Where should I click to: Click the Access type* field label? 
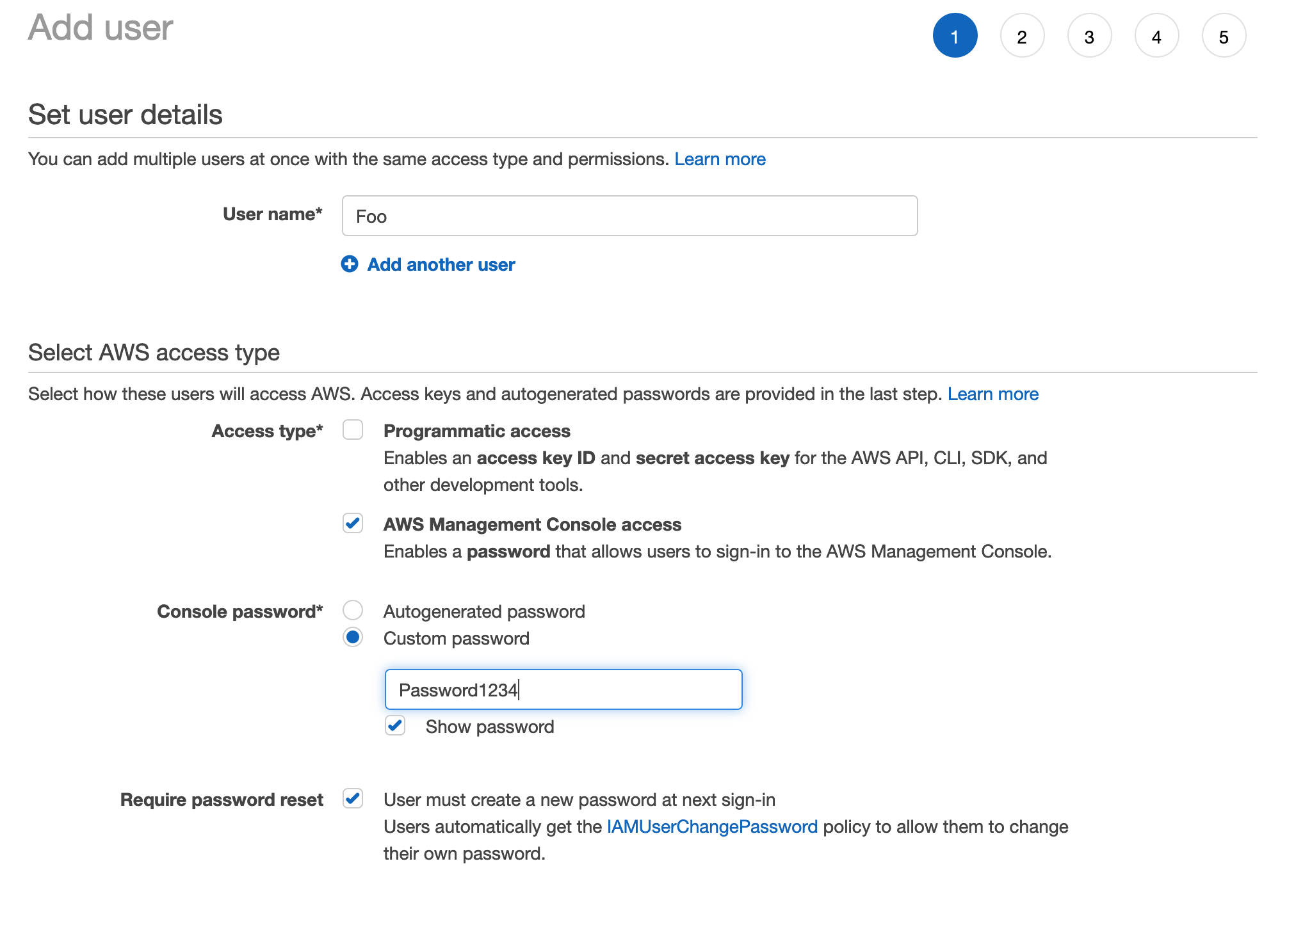point(267,431)
